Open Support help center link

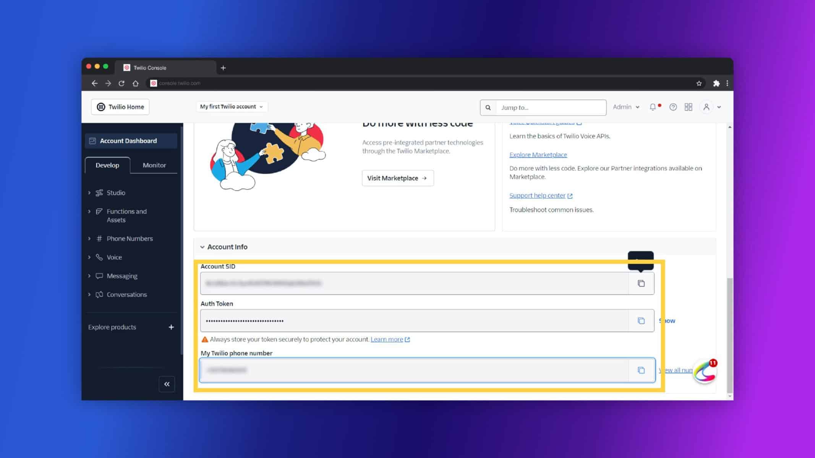[x=541, y=195]
